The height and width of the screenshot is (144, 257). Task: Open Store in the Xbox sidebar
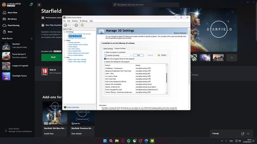coord(10,32)
